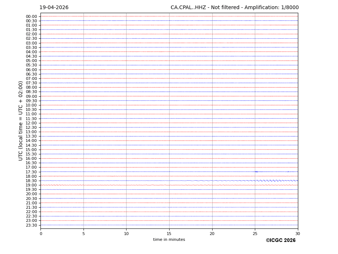The height and width of the screenshot is (254, 338).
Task: Click the x-axis tick label 15
Action: 169,234
